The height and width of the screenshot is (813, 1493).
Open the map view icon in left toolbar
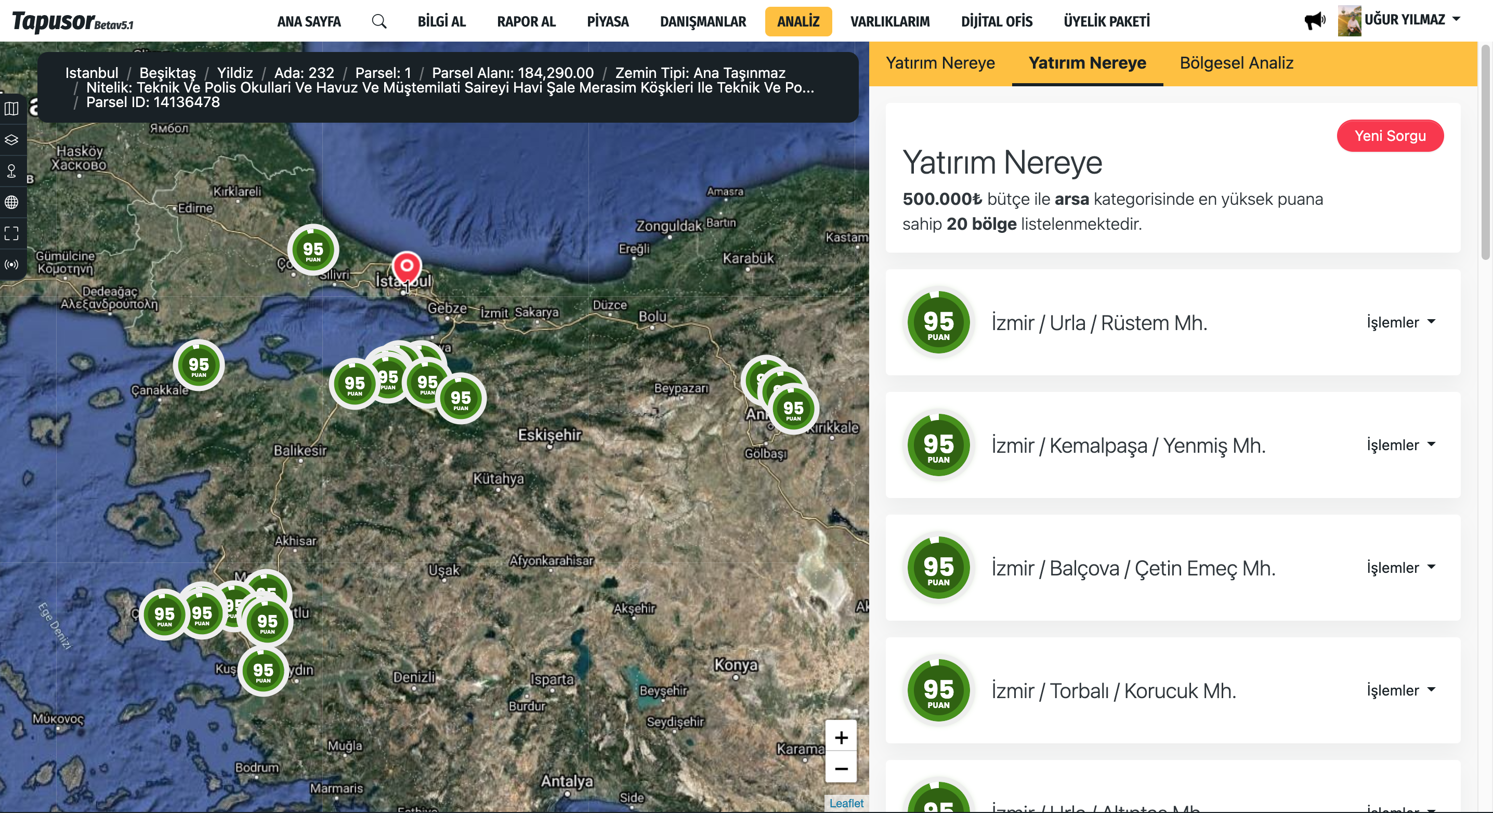click(x=11, y=109)
